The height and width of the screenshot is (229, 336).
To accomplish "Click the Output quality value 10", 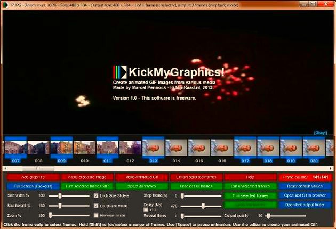I will [x=260, y=216].
